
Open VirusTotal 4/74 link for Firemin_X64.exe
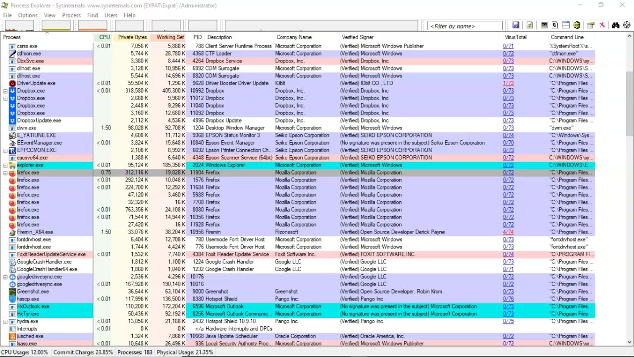[x=508, y=232]
